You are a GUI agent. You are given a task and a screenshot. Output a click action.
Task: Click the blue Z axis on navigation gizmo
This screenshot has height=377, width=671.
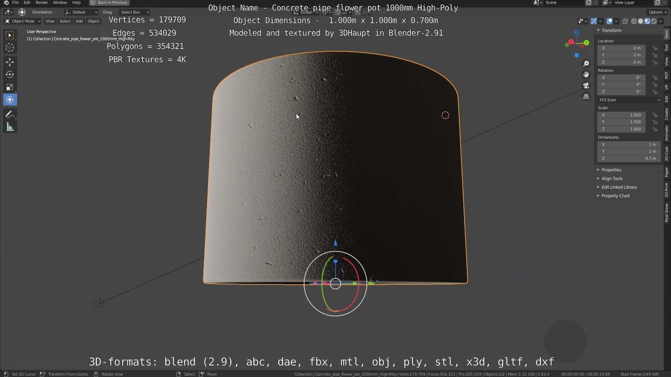point(577,32)
